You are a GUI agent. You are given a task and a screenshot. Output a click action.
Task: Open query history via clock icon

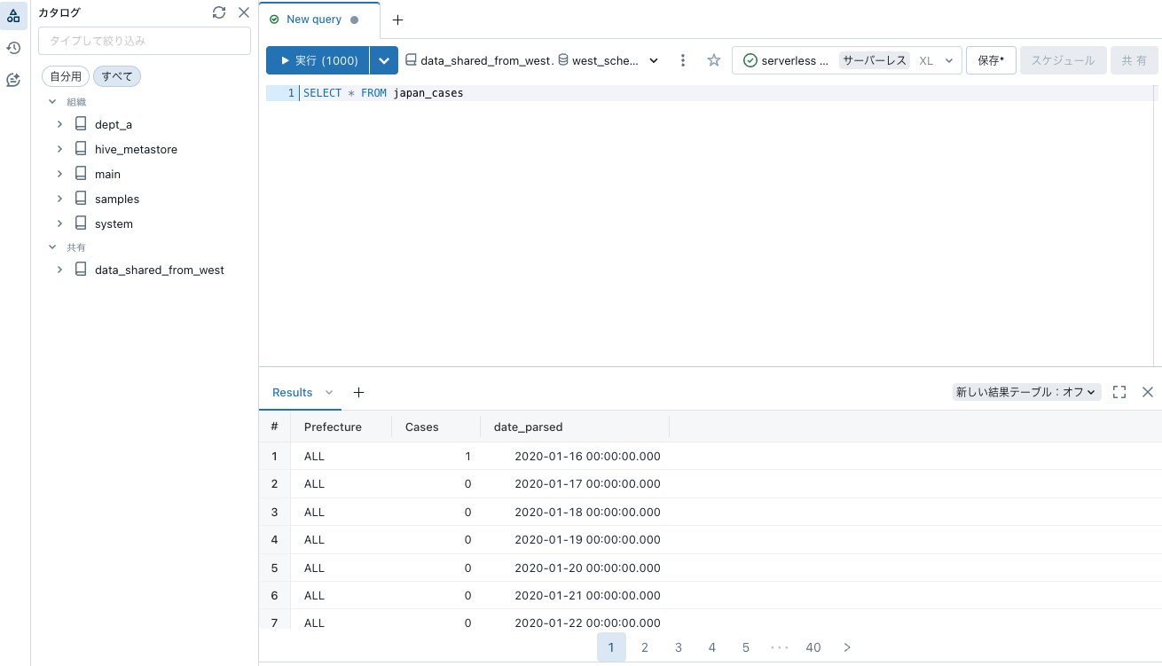[13, 47]
